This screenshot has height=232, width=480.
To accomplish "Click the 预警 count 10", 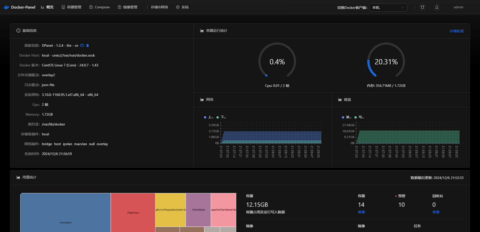I will [402, 205].
